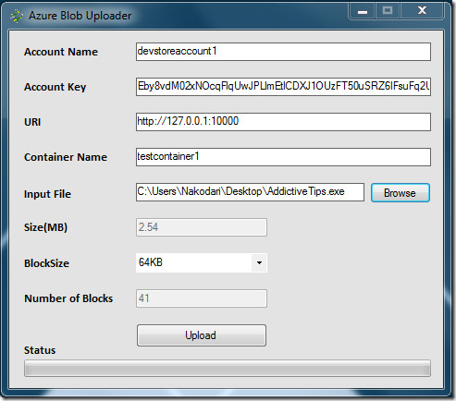Click the Input File path field
The width and height of the screenshot is (456, 401).
click(250, 192)
